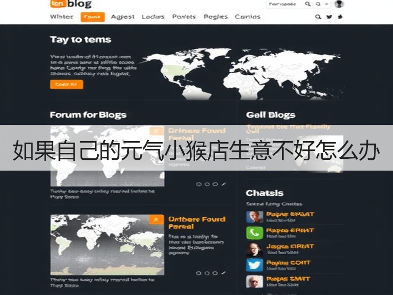Image resolution: width=393 pixels, height=295 pixels.
Task: Open the world map thumbnail of the Urtbere Fourd Pertal post
Action: pos(107,245)
